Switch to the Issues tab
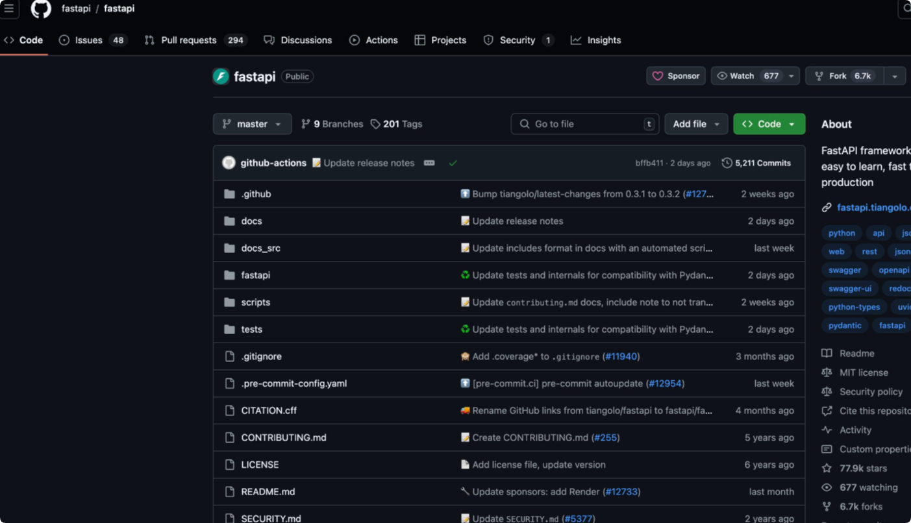 coord(93,40)
